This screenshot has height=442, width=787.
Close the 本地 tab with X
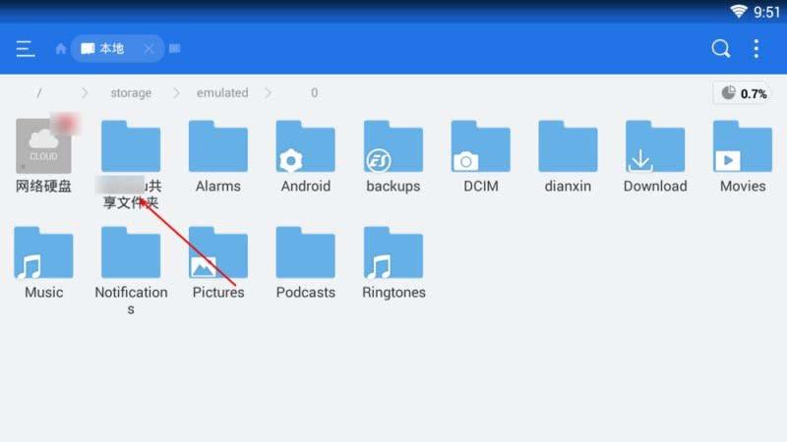149,49
